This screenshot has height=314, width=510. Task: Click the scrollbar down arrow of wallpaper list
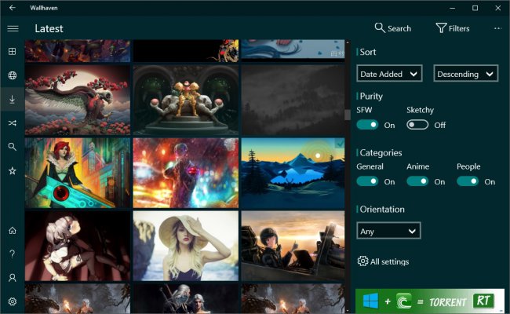[x=348, y=310]
